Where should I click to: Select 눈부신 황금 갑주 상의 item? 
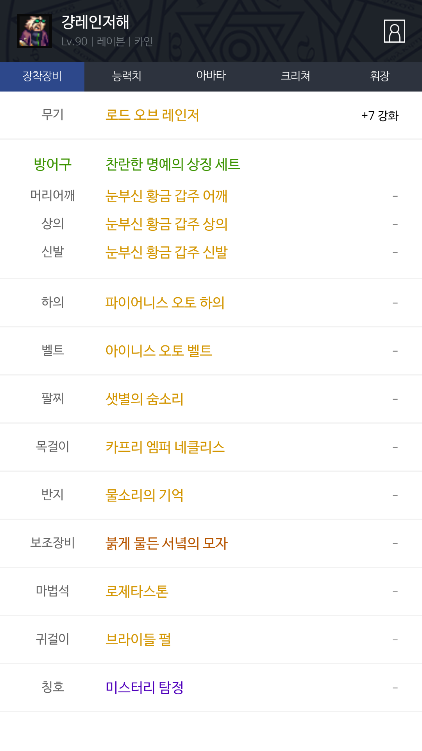coord(166,224)
